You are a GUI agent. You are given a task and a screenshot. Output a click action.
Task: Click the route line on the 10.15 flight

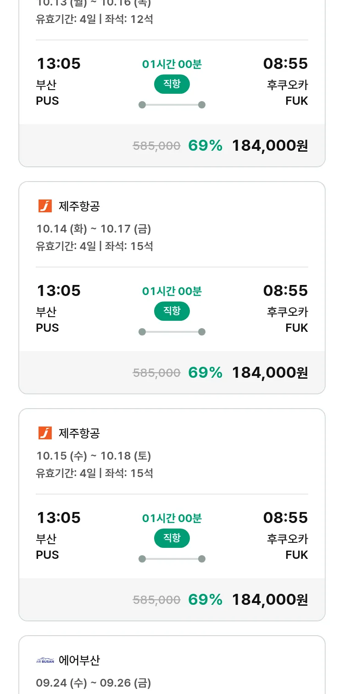point(172,559)
